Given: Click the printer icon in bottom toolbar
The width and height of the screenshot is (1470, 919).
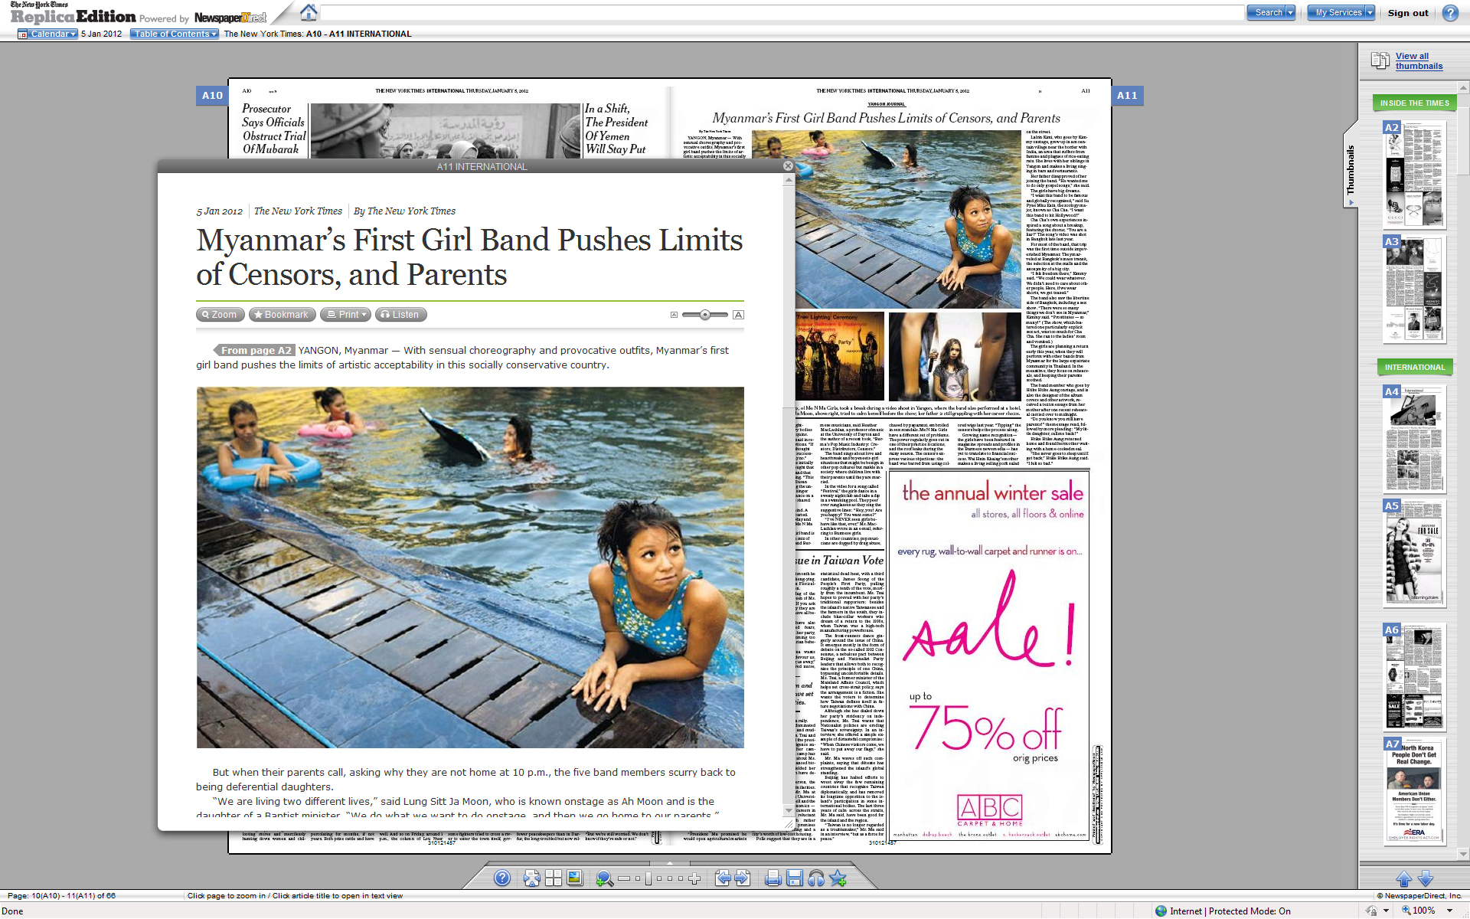Looking at the screenshot, I should coord(773,878).
